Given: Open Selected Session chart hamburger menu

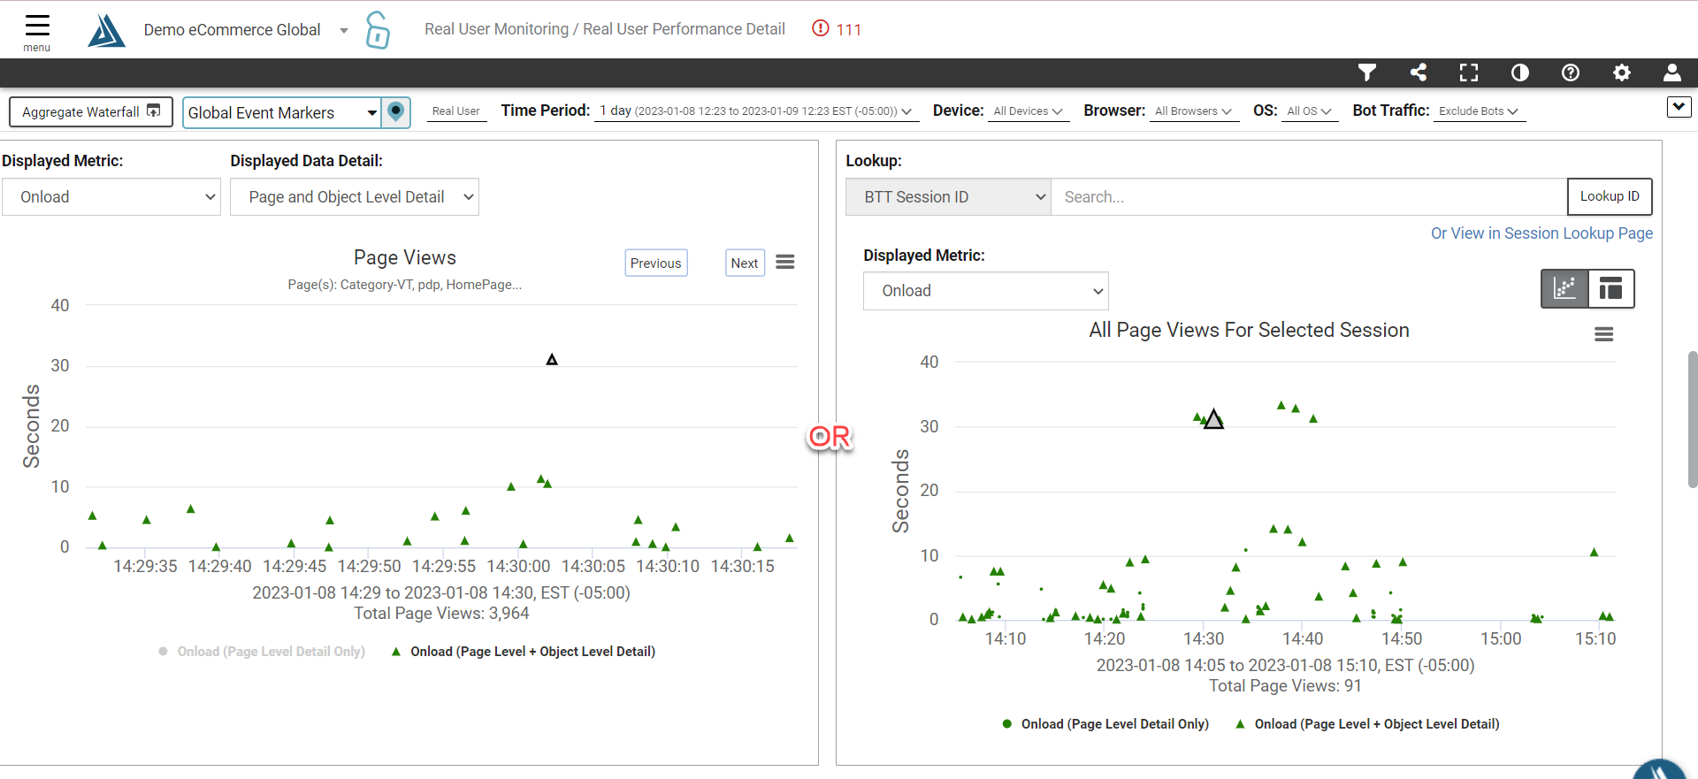Looking at the screenshot, I should (1604, 334).
